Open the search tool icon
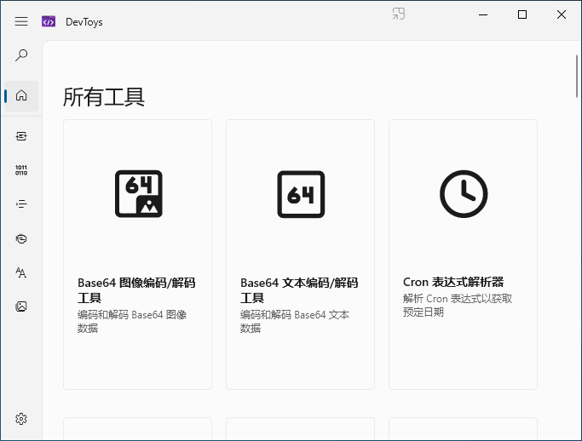Viewport: 582px width, 441px height. (21, 55)
